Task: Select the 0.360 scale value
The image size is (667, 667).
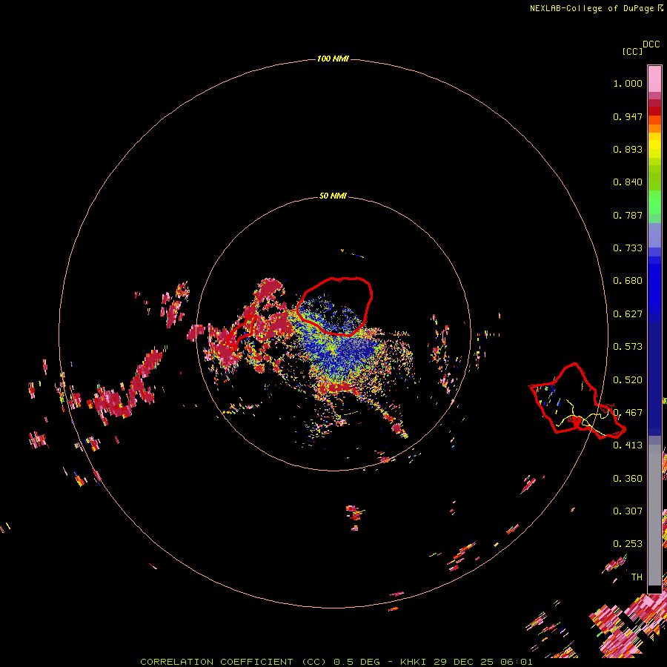Action: 628,479
